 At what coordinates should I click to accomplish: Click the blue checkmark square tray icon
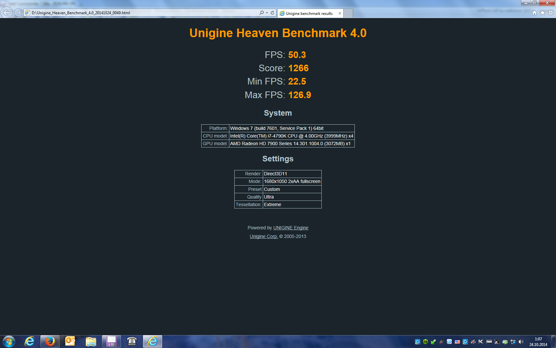tap(449, 342)
